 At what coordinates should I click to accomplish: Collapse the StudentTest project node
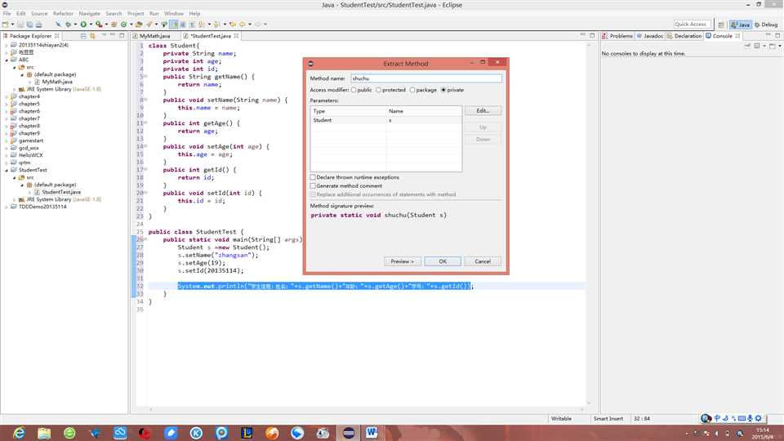pyautogui.click(x=7, y=170)
